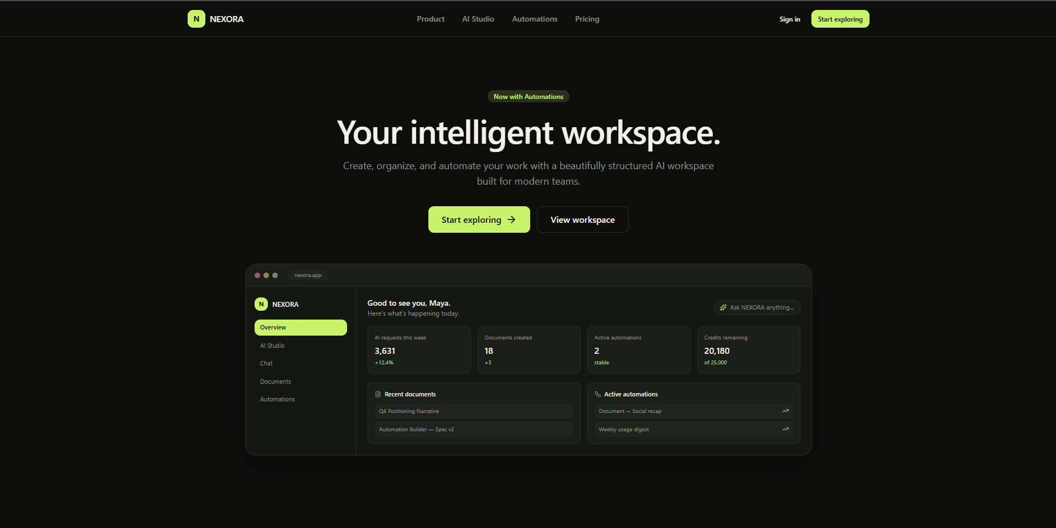Open the Weekly usage digest automation

coord(693,429)
